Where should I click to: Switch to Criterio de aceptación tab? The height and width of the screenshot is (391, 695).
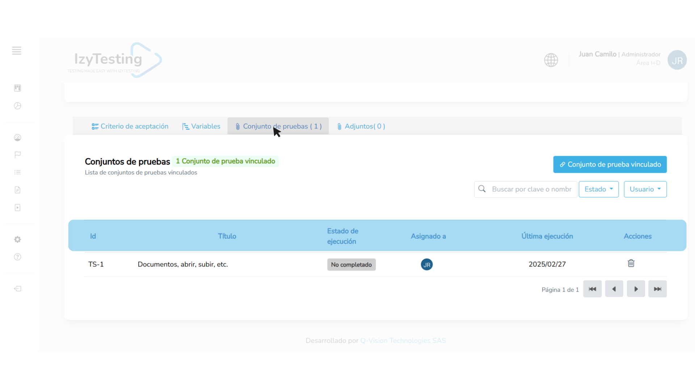[x=130, y=126]
